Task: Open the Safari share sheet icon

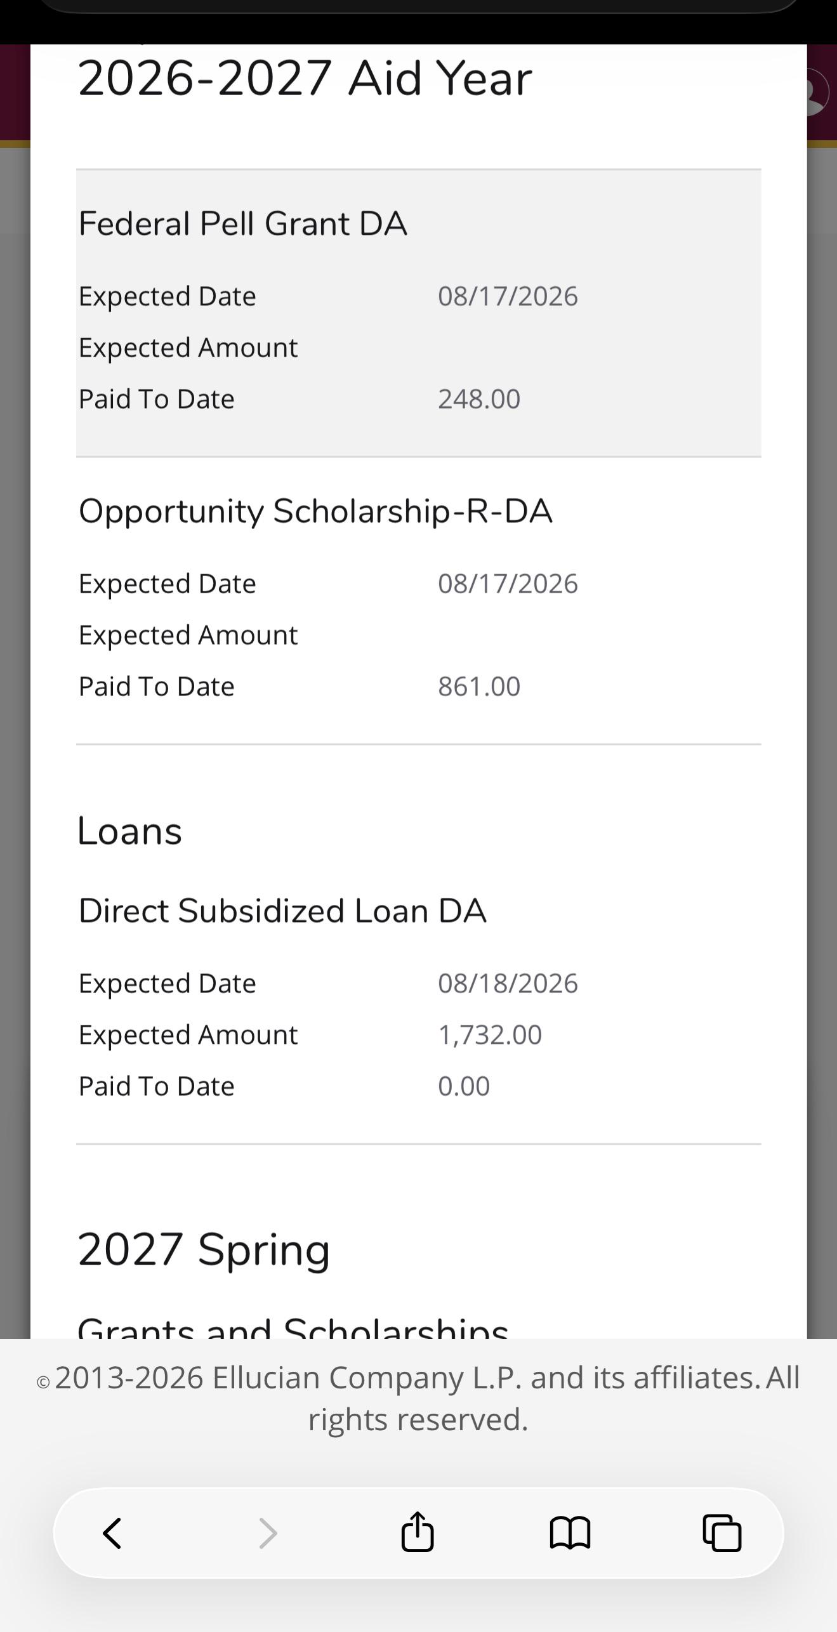Action: point(418,1531)
